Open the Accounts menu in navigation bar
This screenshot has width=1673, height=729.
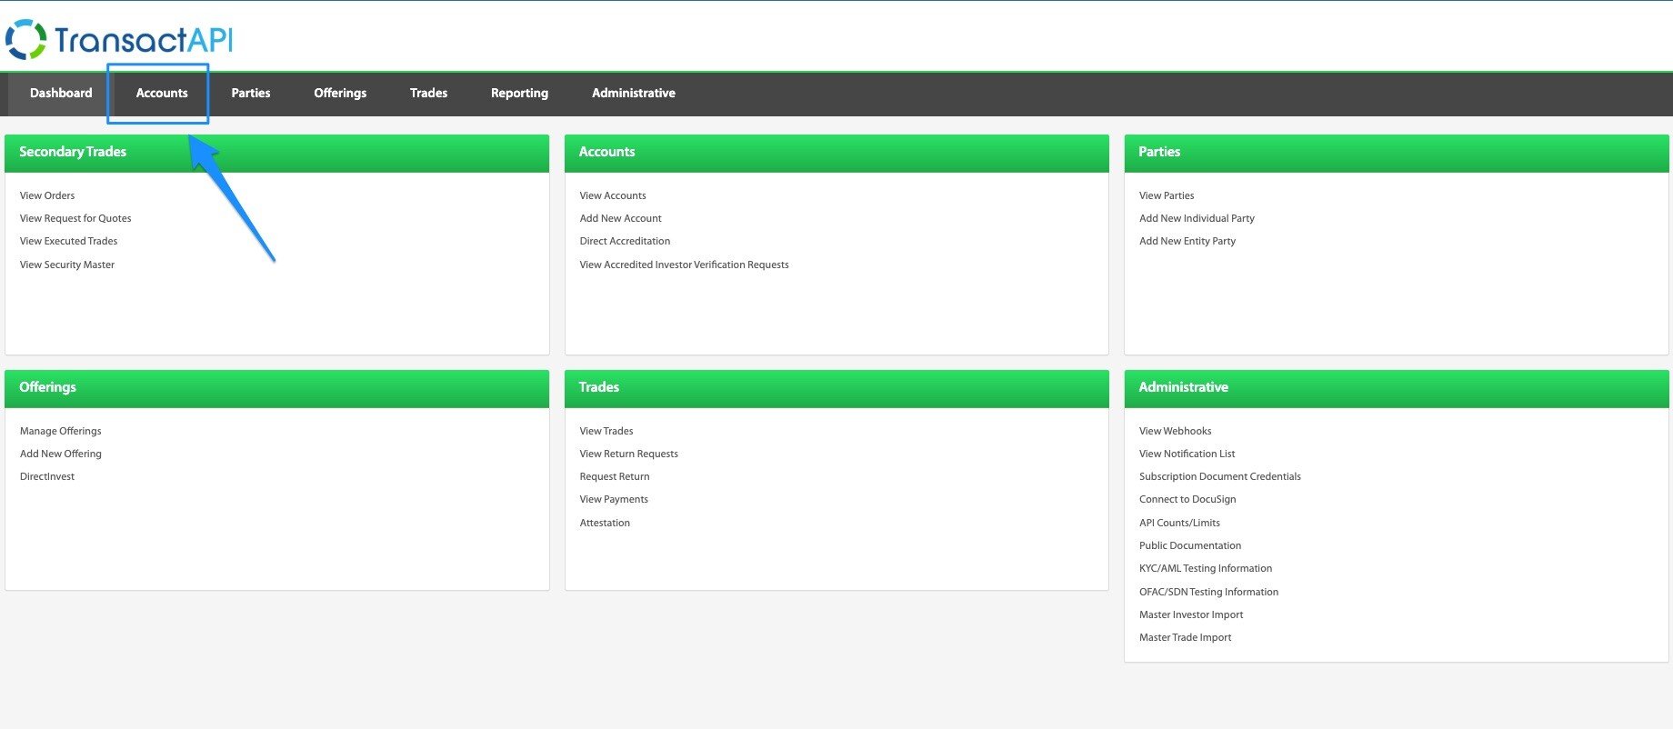tap(162, 93)
